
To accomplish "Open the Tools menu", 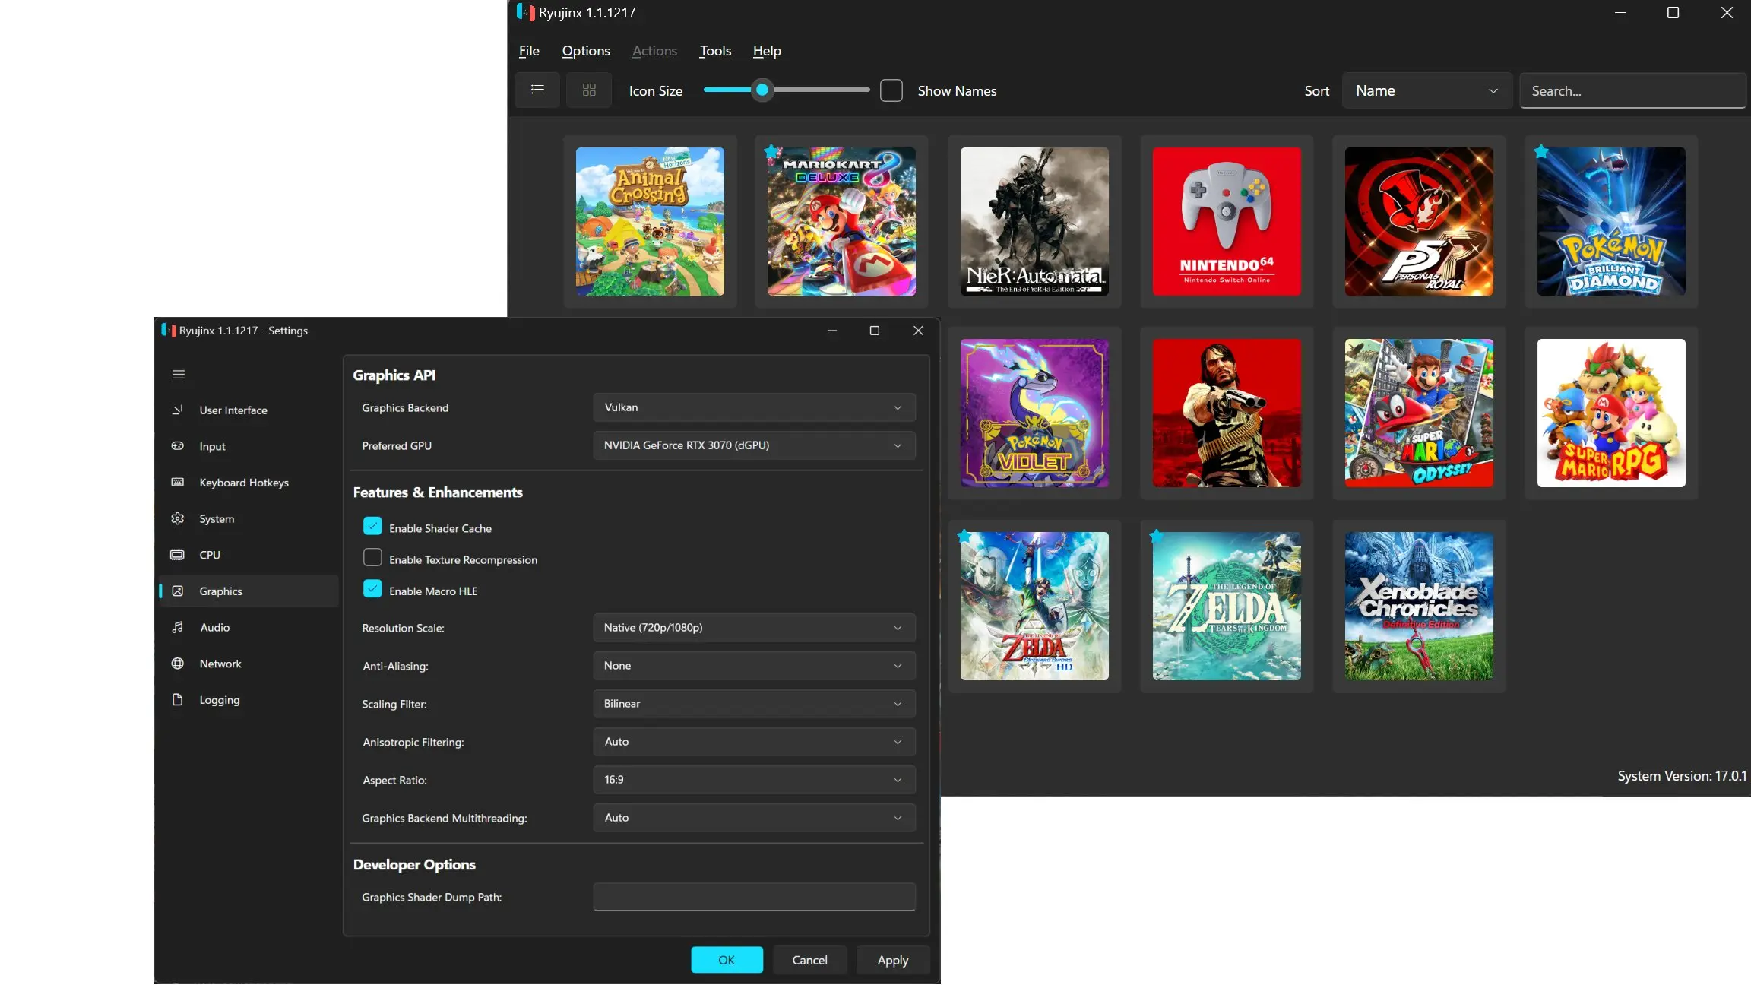I will coord(715,51).
